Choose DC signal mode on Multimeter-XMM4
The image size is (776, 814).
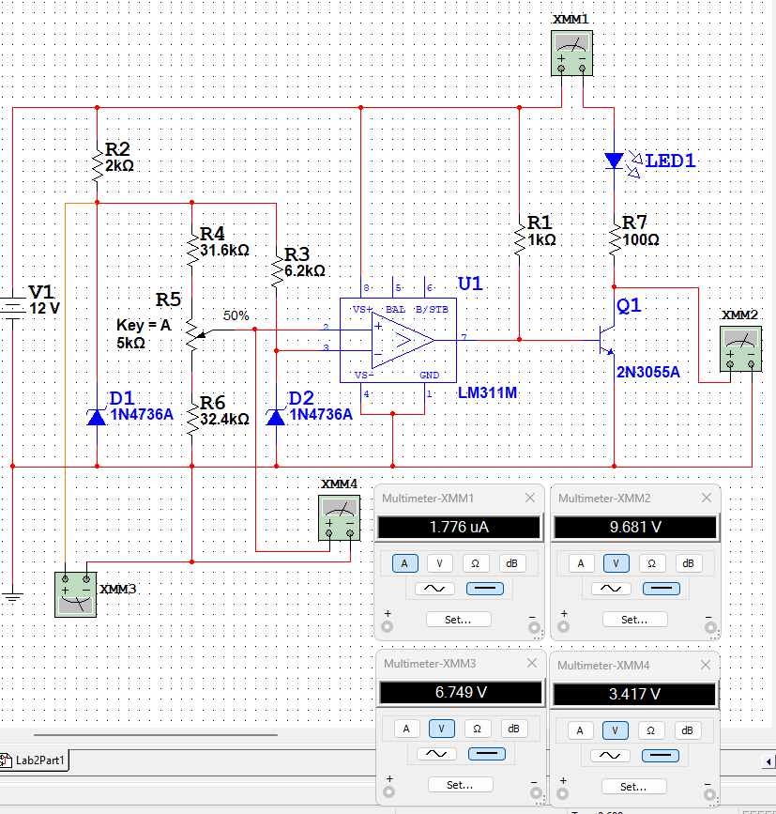[x=661, y=756]
